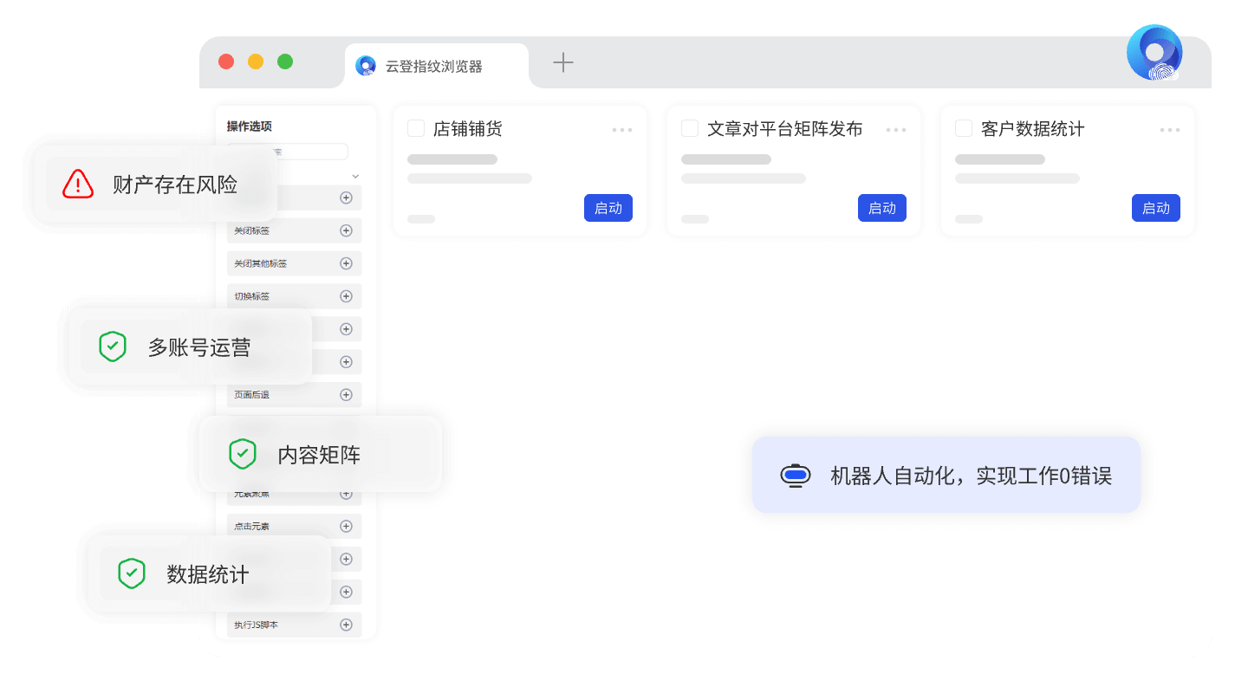
Task: Click the add icon next to 点击元素
Action: pos(345,526)
